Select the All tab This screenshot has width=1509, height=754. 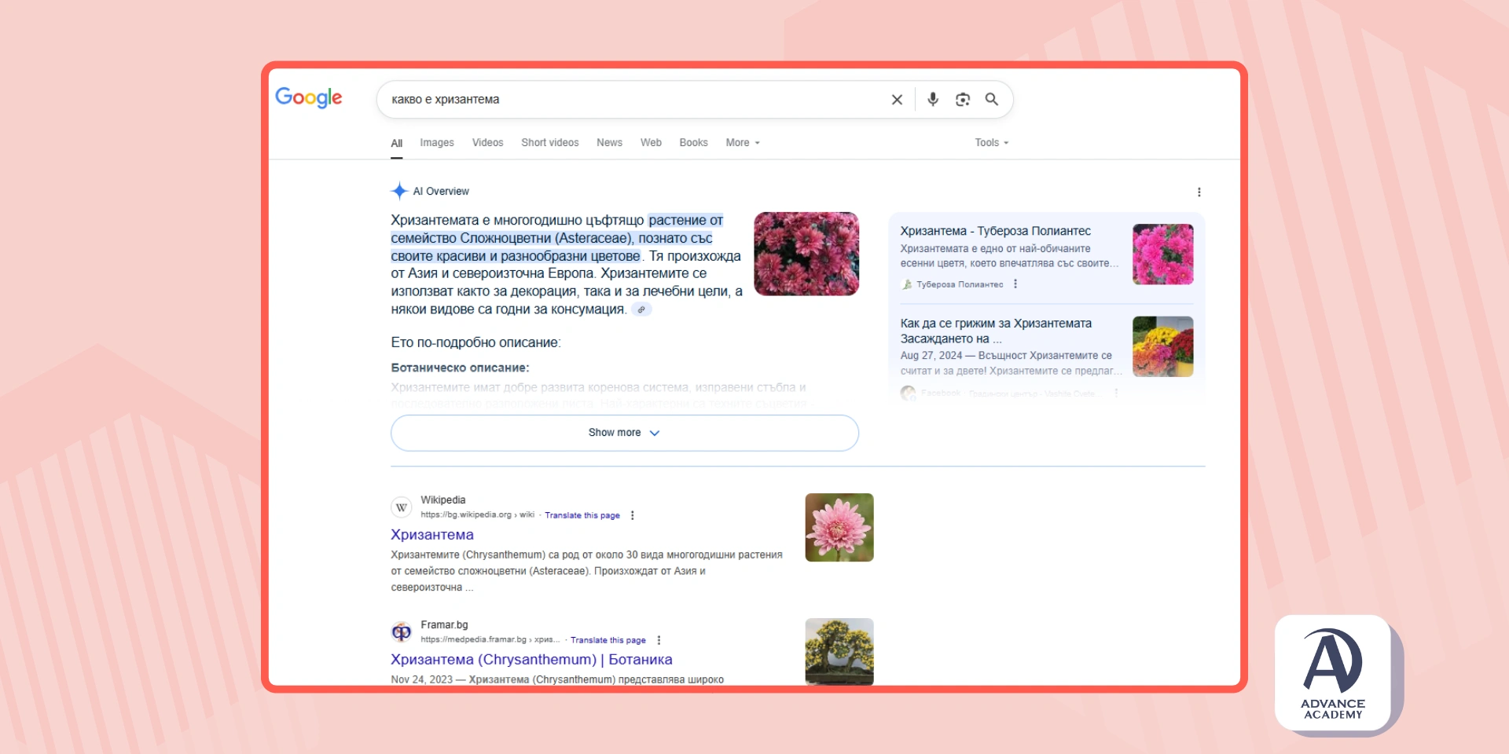pyautogui.click(x=397, y=143)
